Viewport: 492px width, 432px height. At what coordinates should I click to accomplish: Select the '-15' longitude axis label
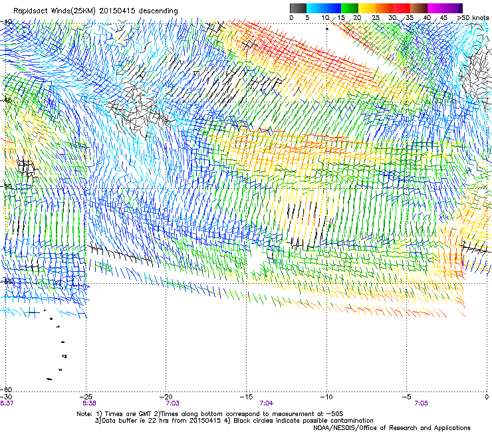tap(247, 397)
